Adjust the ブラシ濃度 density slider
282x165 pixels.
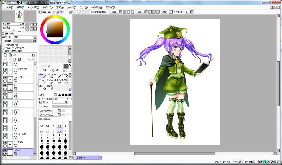tap(62, 106)
